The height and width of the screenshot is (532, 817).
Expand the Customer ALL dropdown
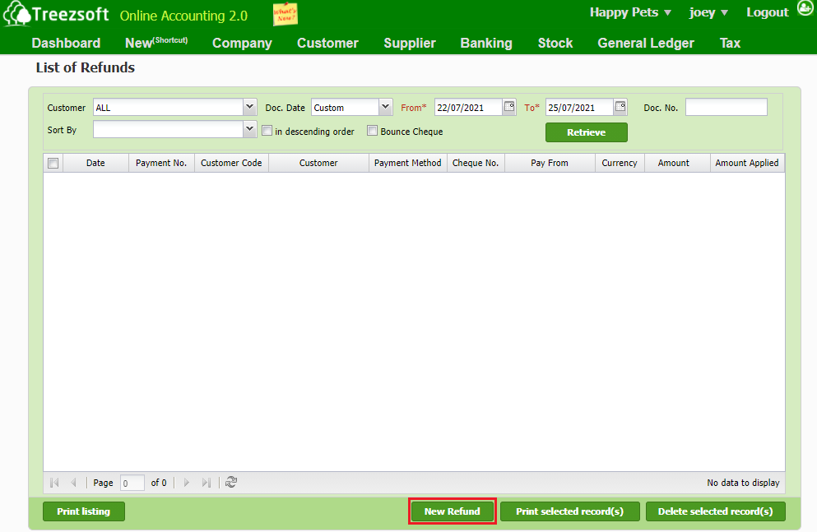tap(250, 107)
